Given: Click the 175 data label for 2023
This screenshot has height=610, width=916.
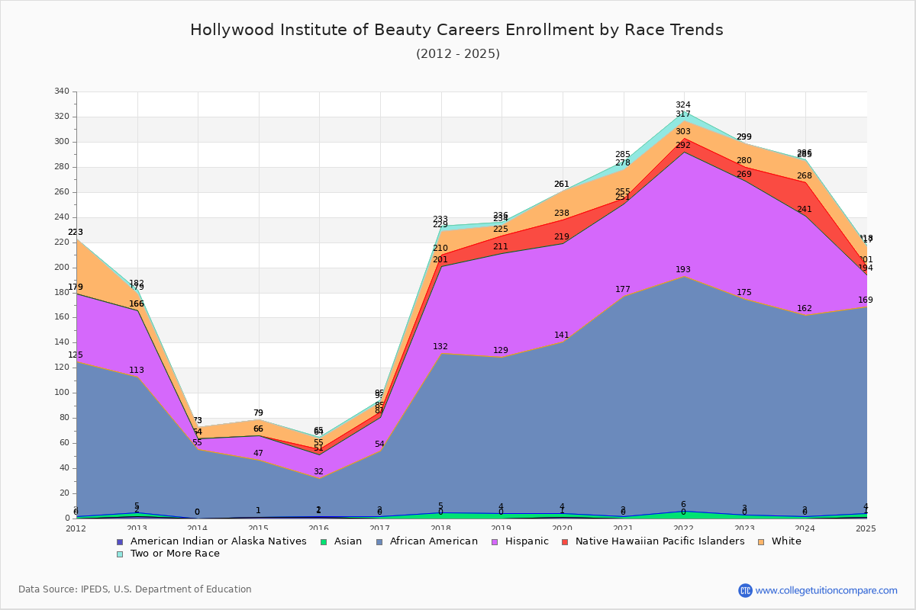Looking at the screenshot, I should (x=744, y=293).
